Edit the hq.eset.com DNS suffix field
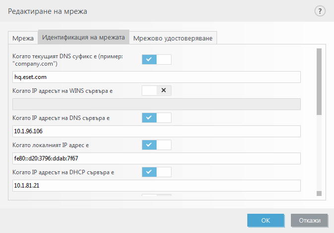The height and width of the screenshot is (233, 334). [x=157, y=77]
